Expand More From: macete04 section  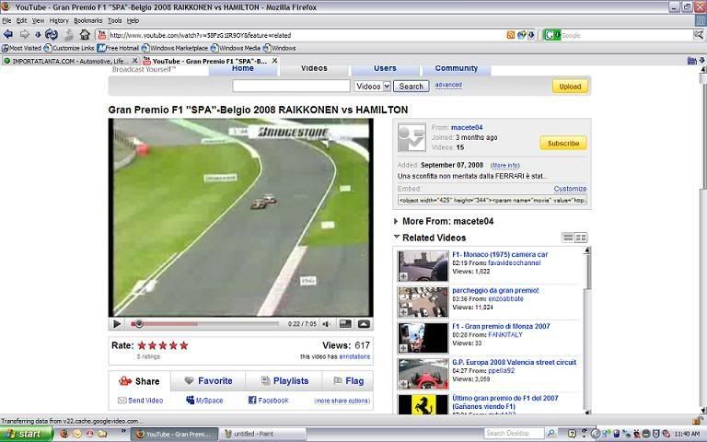click(x=397, y=221)
